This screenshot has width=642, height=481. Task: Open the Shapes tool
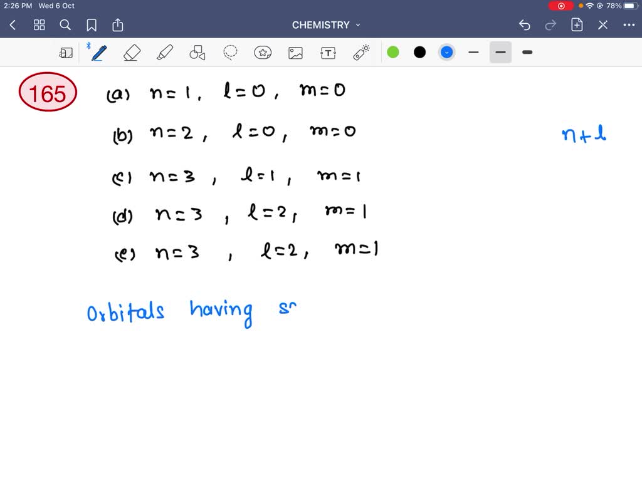point(197,52)
